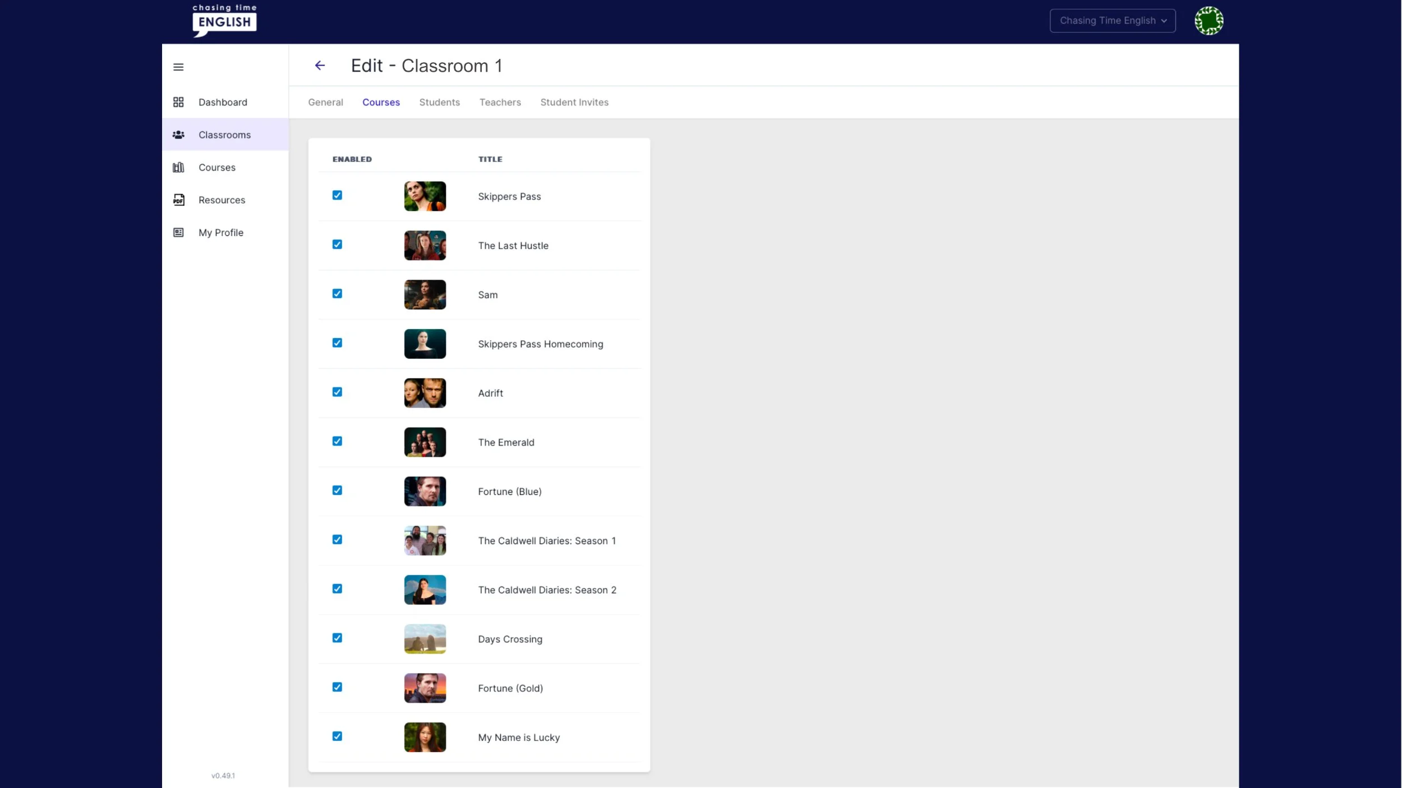The width and height of the screenshot is (1402, 788).
Task: Click the Resources PDF icon
Action: coord(178,200)
